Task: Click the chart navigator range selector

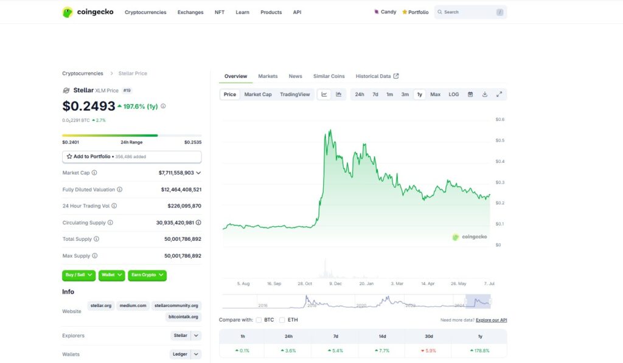Action: click(478, 302)
